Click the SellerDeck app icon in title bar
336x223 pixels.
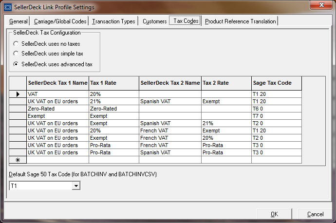click(8, 7)
